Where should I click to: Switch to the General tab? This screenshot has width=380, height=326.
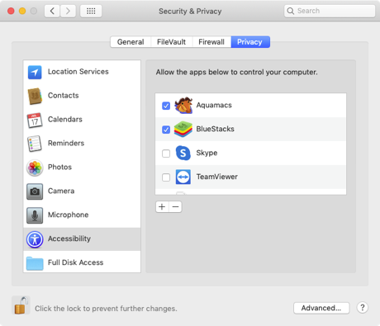131,42
